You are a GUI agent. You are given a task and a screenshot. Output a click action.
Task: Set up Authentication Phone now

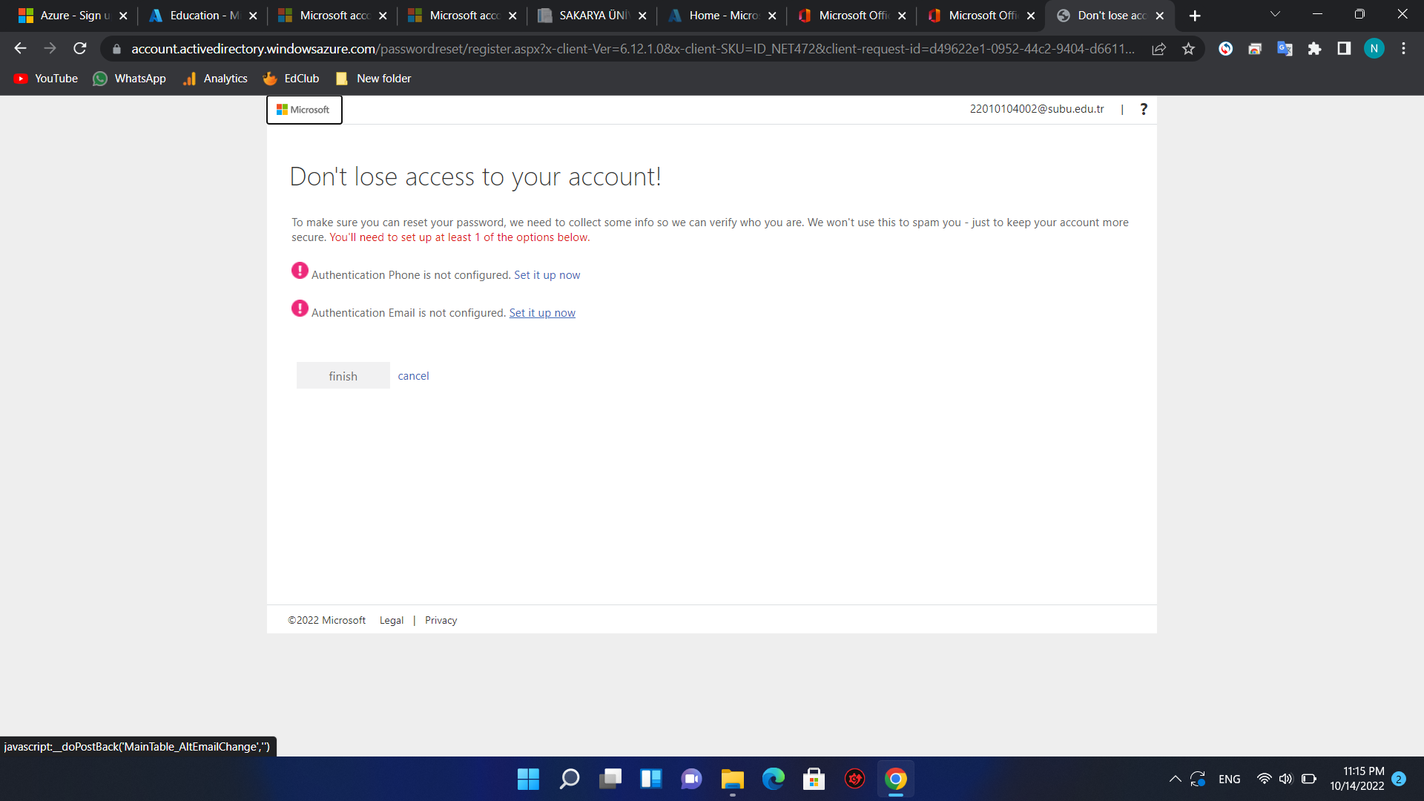coord(547,275)
